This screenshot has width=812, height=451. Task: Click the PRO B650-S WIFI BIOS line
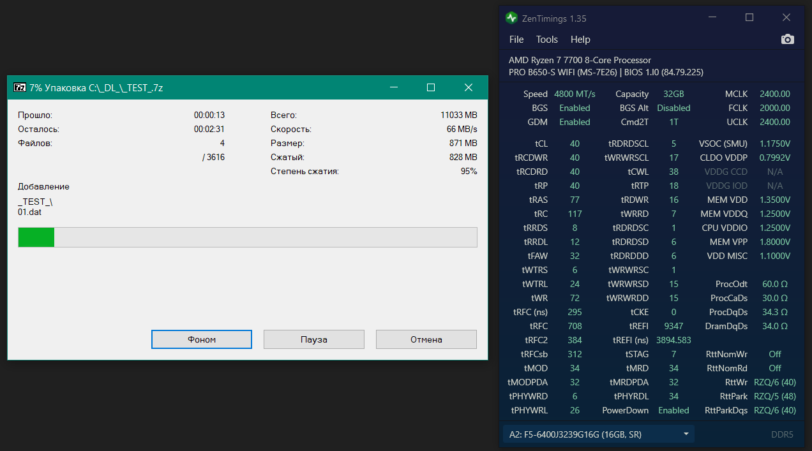[x=606, y=72]
